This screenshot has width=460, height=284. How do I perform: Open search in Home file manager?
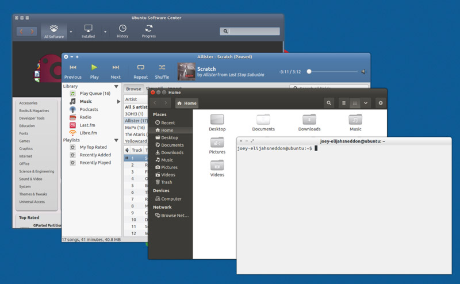click(329, 103)
